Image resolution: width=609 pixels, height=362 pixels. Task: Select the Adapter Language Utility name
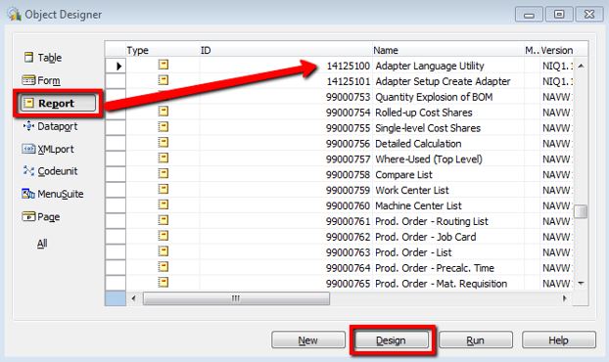(430, 66)
